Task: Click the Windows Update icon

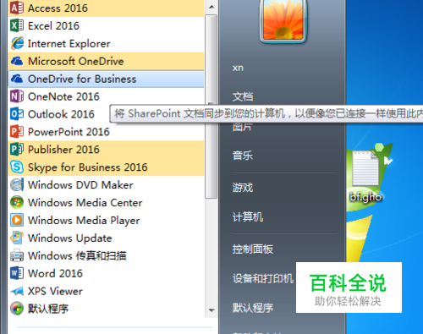Action: 17,238
